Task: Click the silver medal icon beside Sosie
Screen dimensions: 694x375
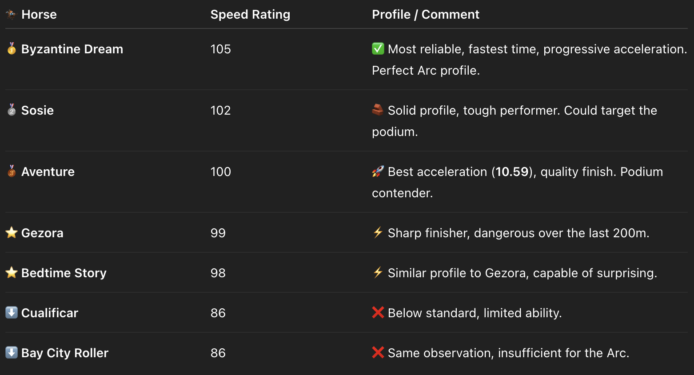Action: click(x=12, y=110)
